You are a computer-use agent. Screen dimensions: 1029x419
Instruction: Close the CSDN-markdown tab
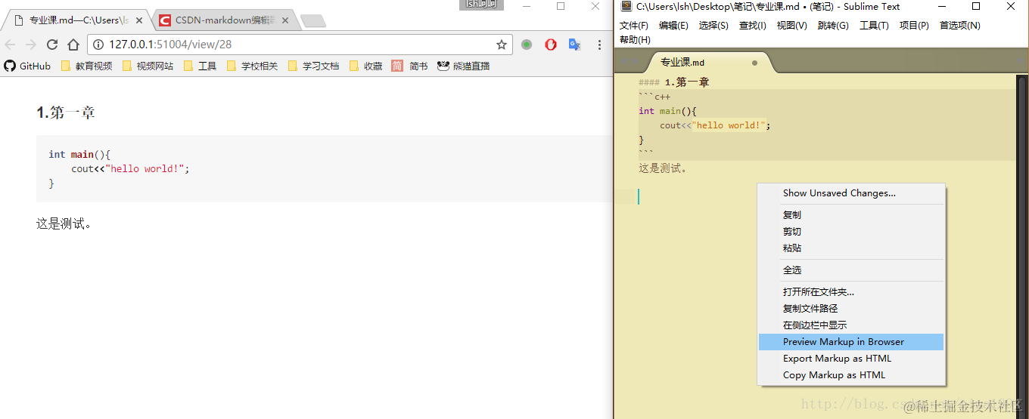point(284,20)
